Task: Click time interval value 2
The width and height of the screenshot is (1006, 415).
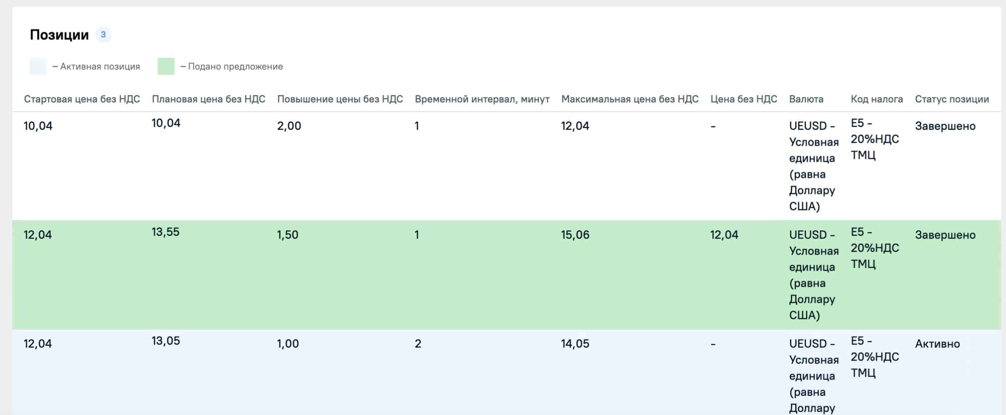Action: (418, 344)
